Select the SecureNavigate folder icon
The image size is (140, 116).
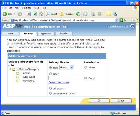point(14,69)
